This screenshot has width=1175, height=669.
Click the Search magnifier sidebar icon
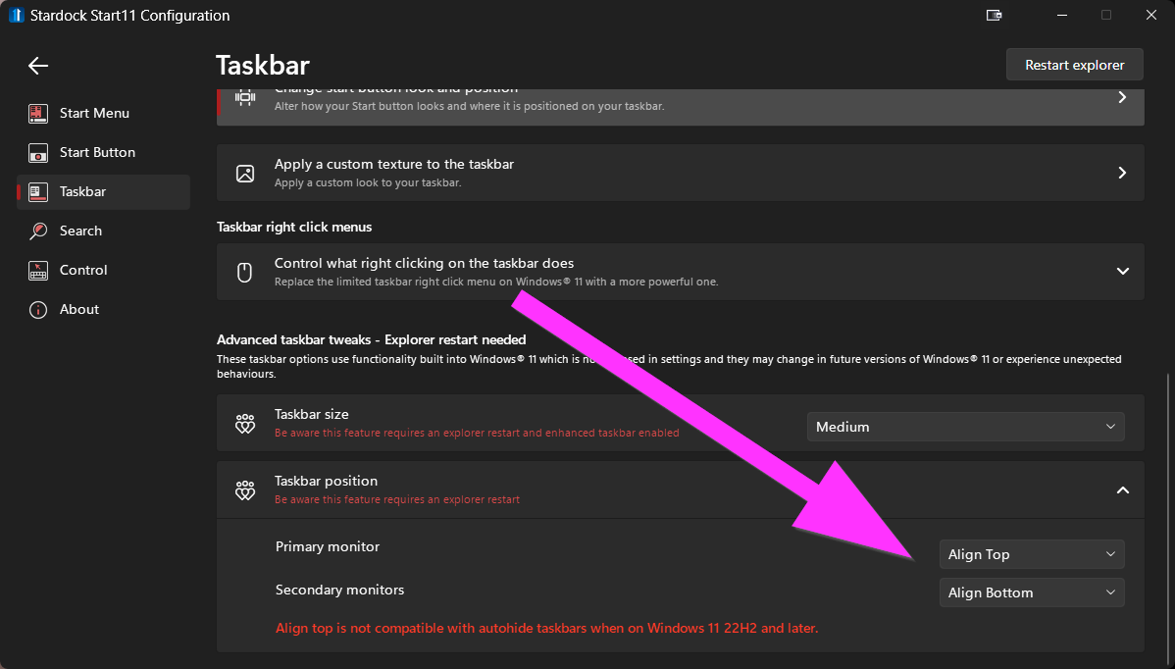(38, 231)
